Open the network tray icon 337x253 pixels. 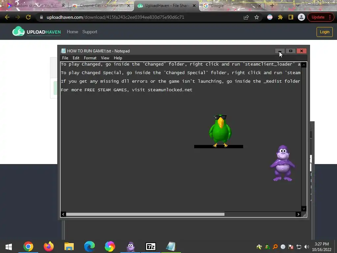(x=299, y=247)
